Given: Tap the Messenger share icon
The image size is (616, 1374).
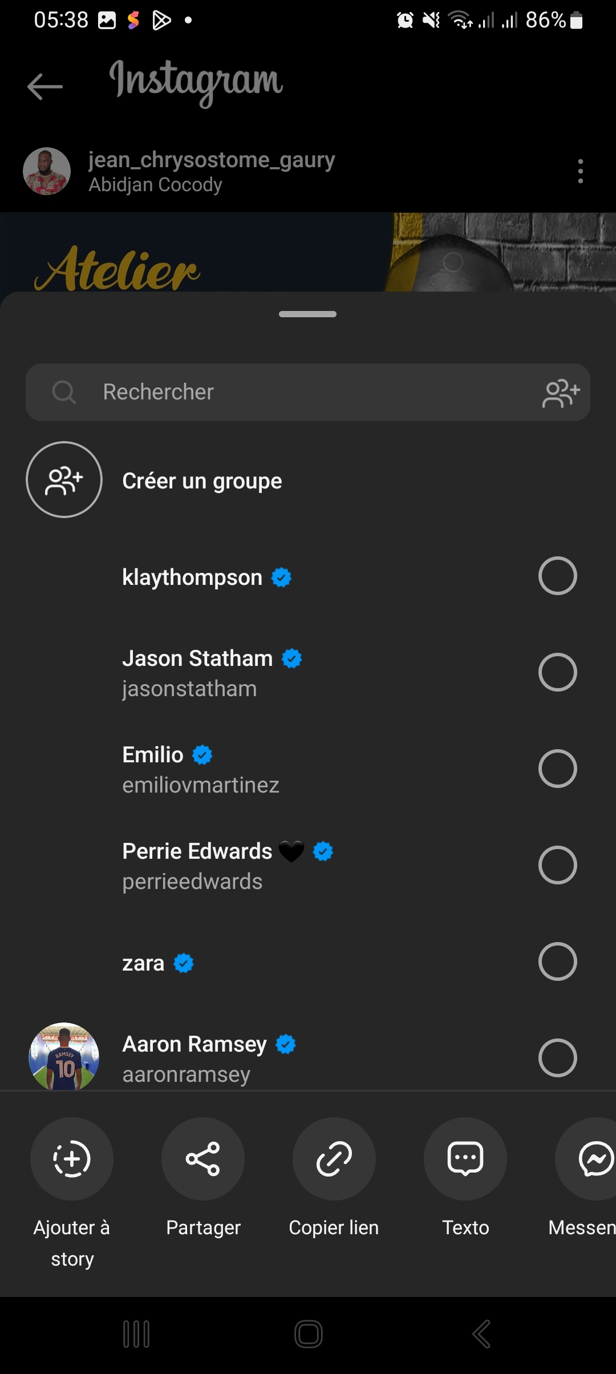Looking at the screenshot, I should click(x=593, y=1159).
